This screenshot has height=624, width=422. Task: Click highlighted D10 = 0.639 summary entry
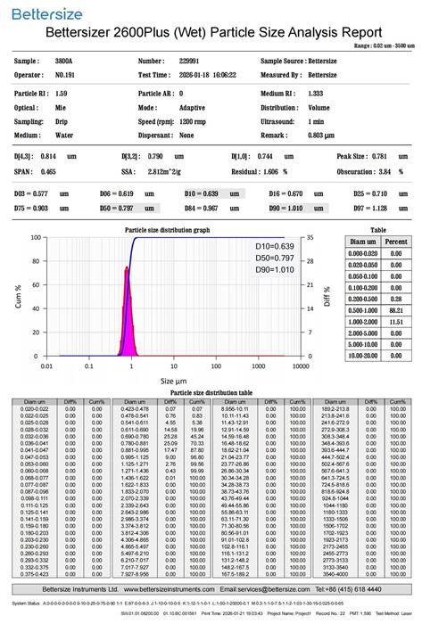point(214,193)
